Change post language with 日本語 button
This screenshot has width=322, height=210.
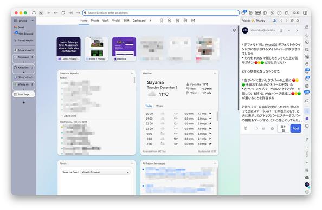pyautogui.click(x=283, y=128)
